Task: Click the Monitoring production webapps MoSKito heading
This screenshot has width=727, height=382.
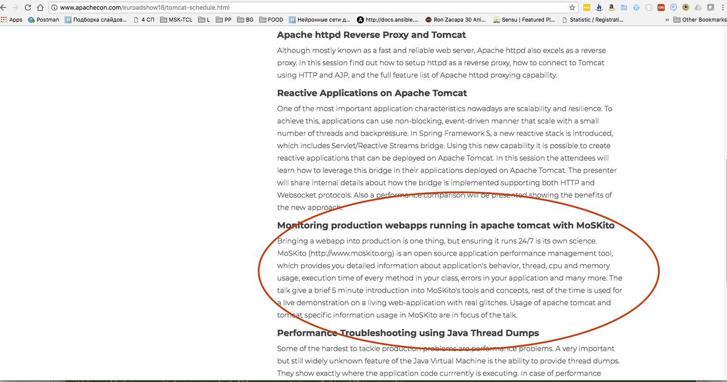Action: 446,225
